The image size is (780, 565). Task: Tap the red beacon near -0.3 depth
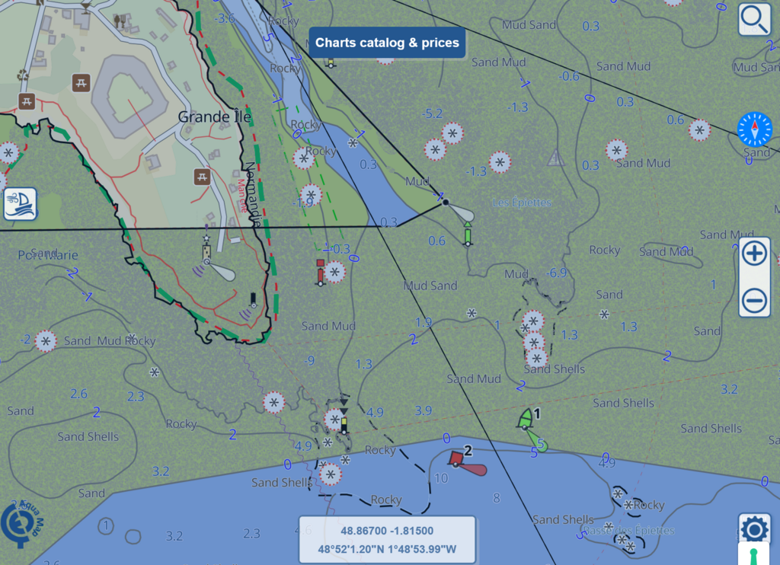pyautogui.click(x=321, y=272)
